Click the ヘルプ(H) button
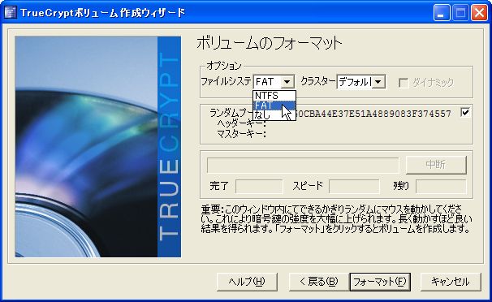 pyautogui.click(x=247, y=282)
